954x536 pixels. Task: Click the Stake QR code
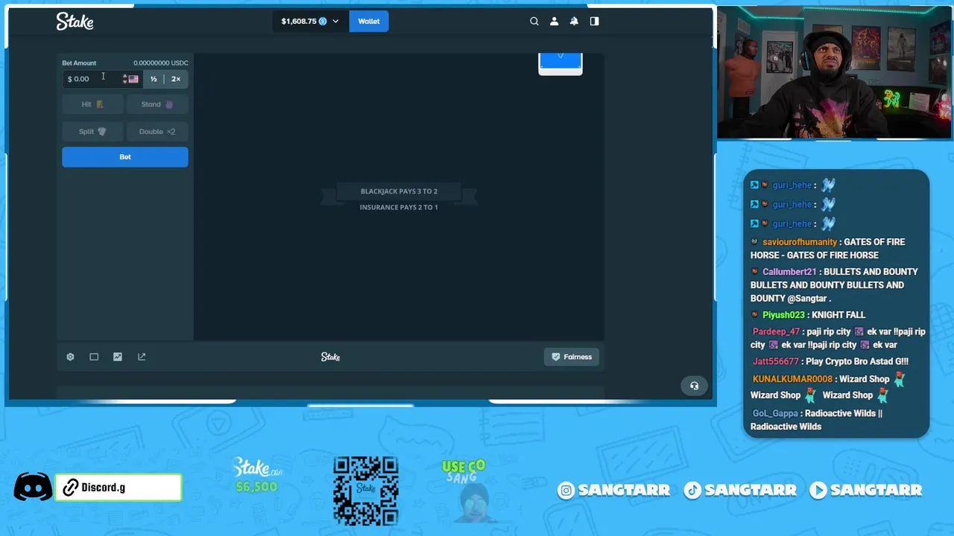(x=365, y=491)
